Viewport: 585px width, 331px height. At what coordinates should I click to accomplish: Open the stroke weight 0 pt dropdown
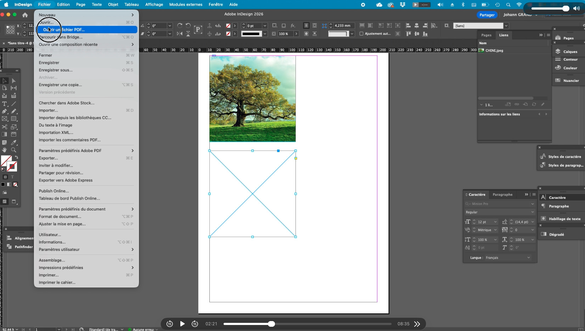point(265,26)
